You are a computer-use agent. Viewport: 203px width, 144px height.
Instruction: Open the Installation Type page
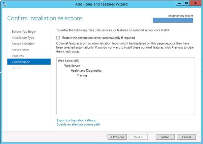point(23,38)
